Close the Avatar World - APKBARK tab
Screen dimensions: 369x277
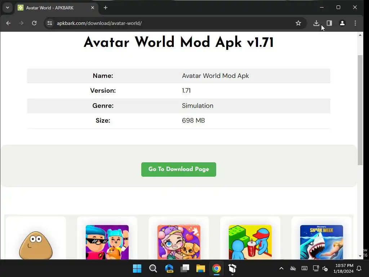pos(93,8)
